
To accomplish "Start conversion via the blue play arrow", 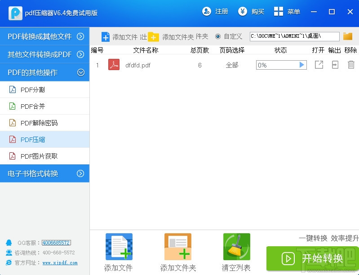I will point(302,65).
